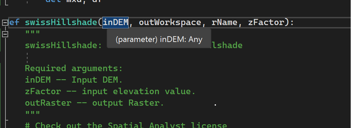
Task: Click the 'Required arguments:' docstring line
Action: click(x=74, y=68)
